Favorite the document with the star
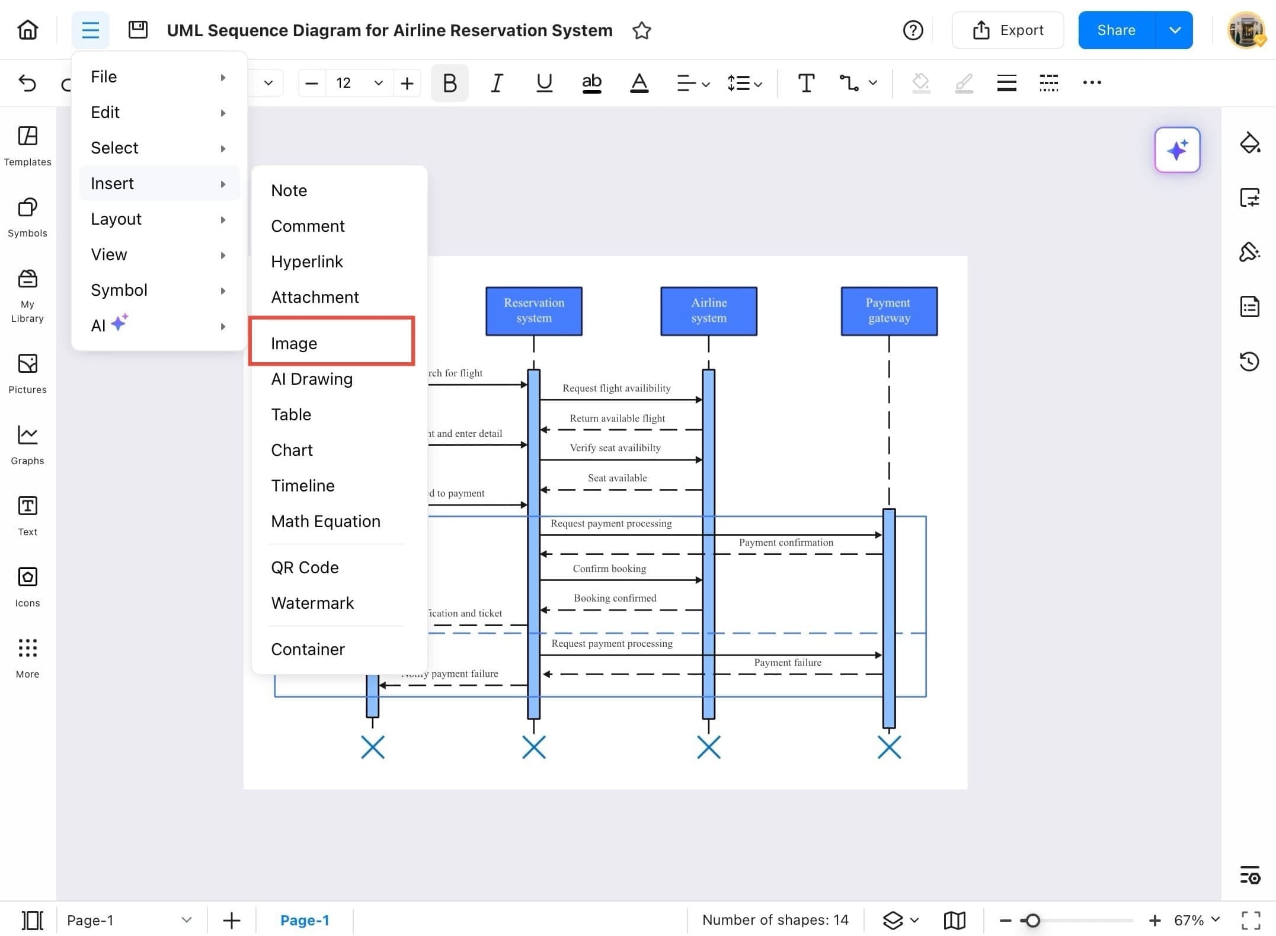Viewport: 1276px width, 936px height. [x=641, y=30]
